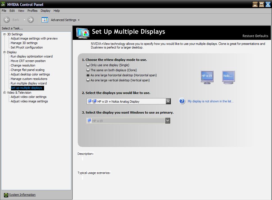
Task: Click the NVIDIA Control Panel title icon
Action: 3,4
